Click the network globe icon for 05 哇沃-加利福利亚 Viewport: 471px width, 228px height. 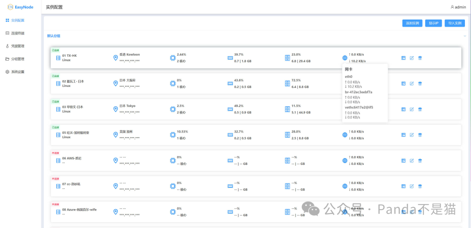pyautogui.click(x=345, y=135)
